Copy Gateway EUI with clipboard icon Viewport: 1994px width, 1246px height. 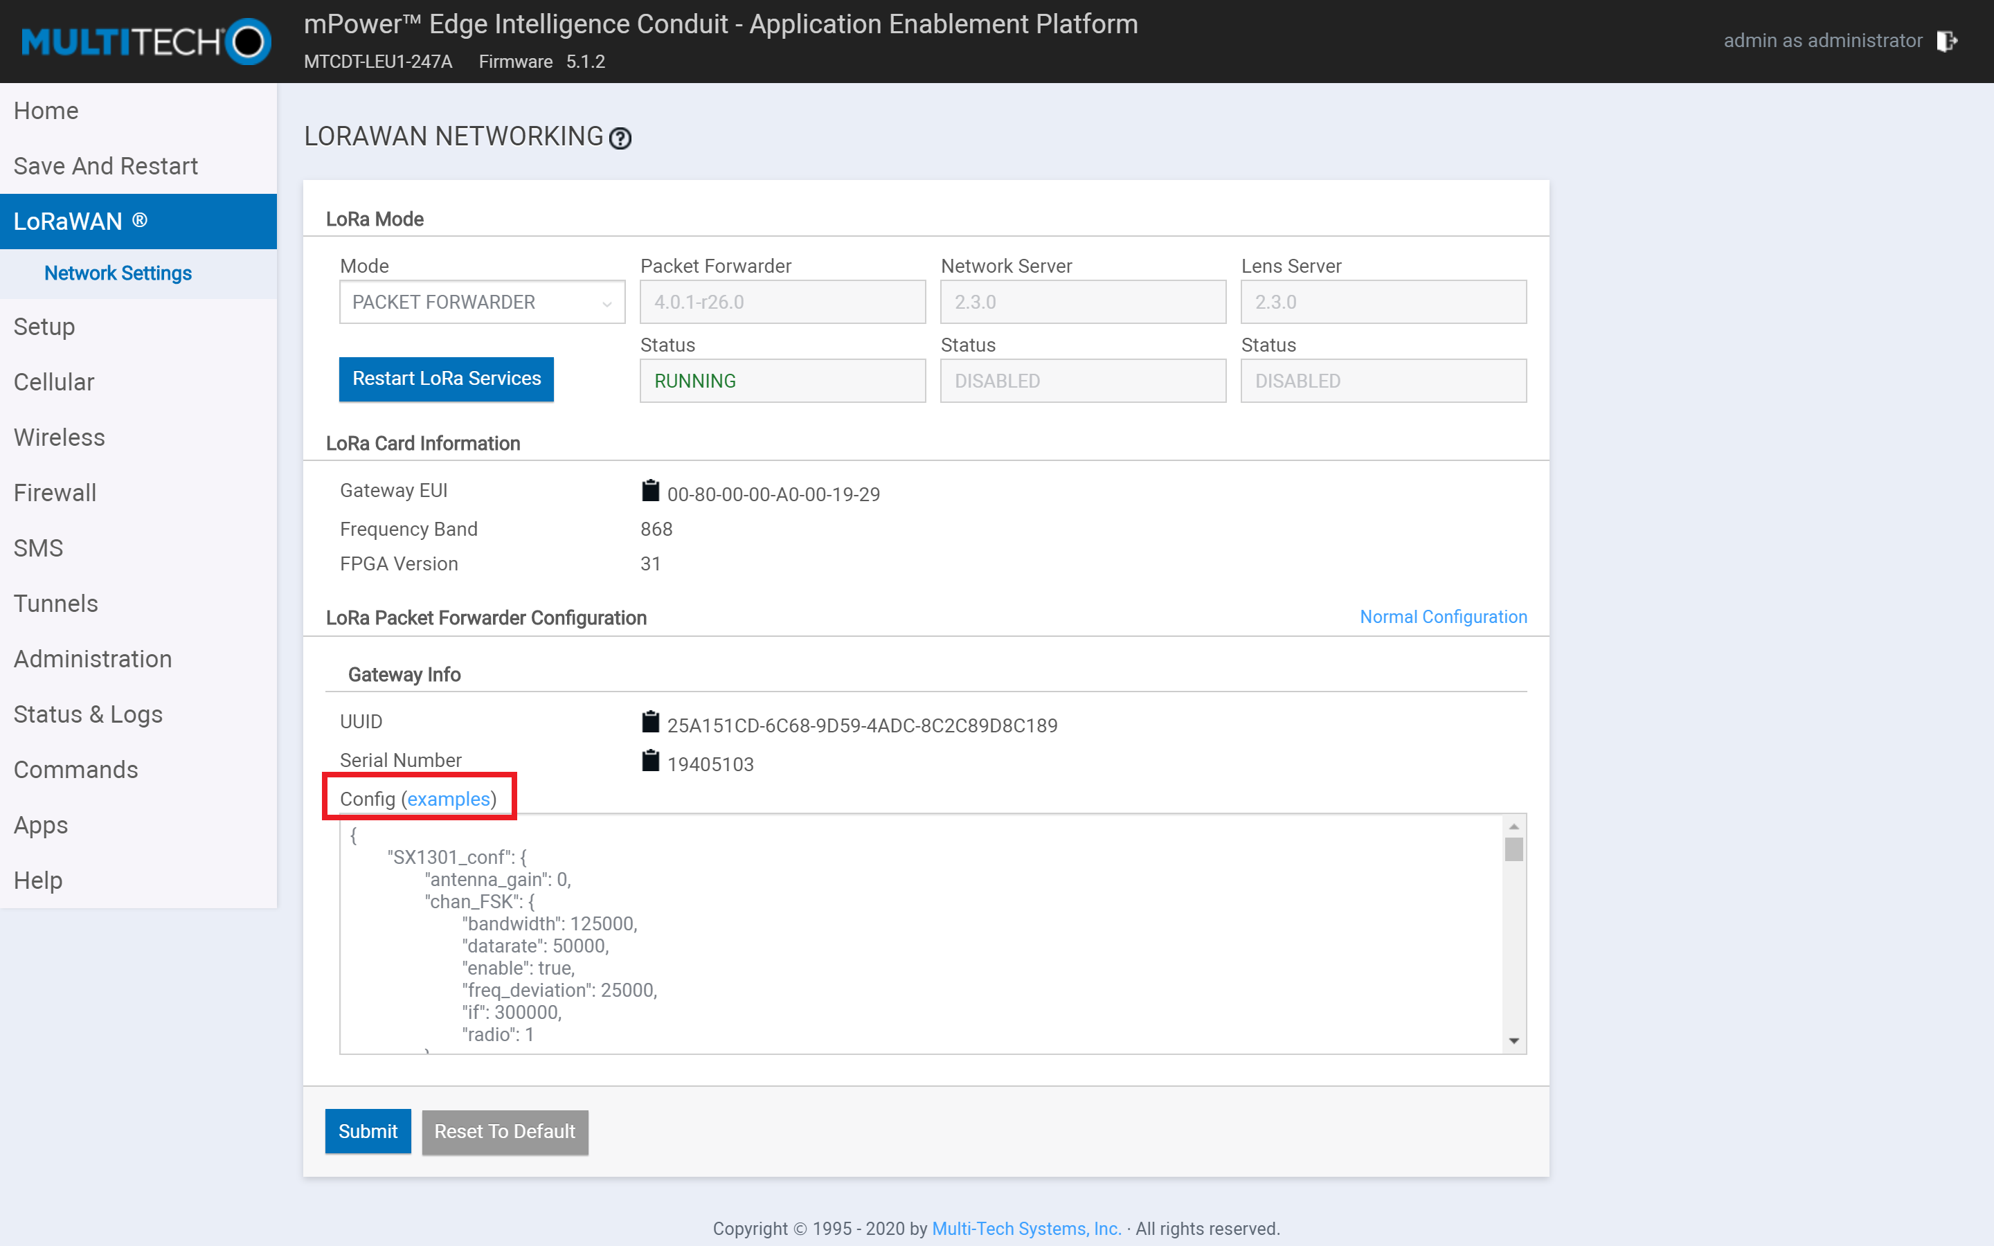(650, 491)
